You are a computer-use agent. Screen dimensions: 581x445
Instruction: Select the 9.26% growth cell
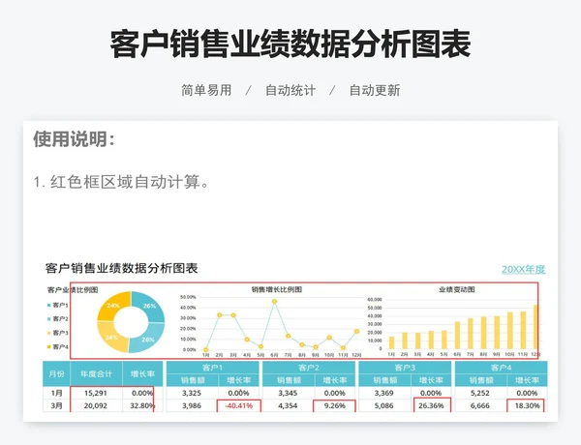[335, 405]
